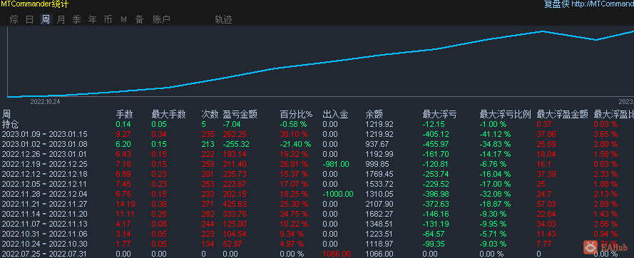Click the 余额 column header

tap(374, 115)
